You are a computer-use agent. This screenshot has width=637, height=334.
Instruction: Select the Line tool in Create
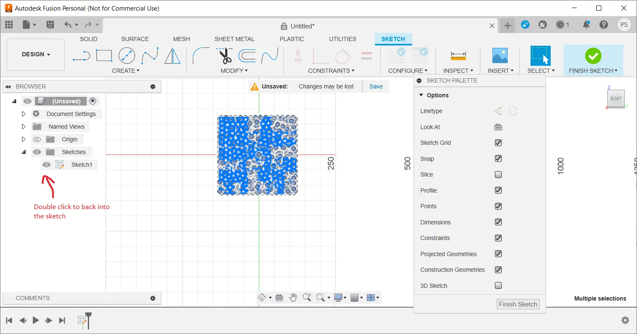tap(81, 55)
